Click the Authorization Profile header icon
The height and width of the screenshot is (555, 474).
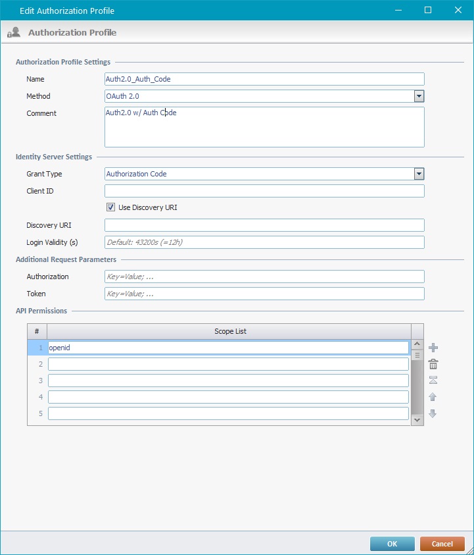[14, 32]
